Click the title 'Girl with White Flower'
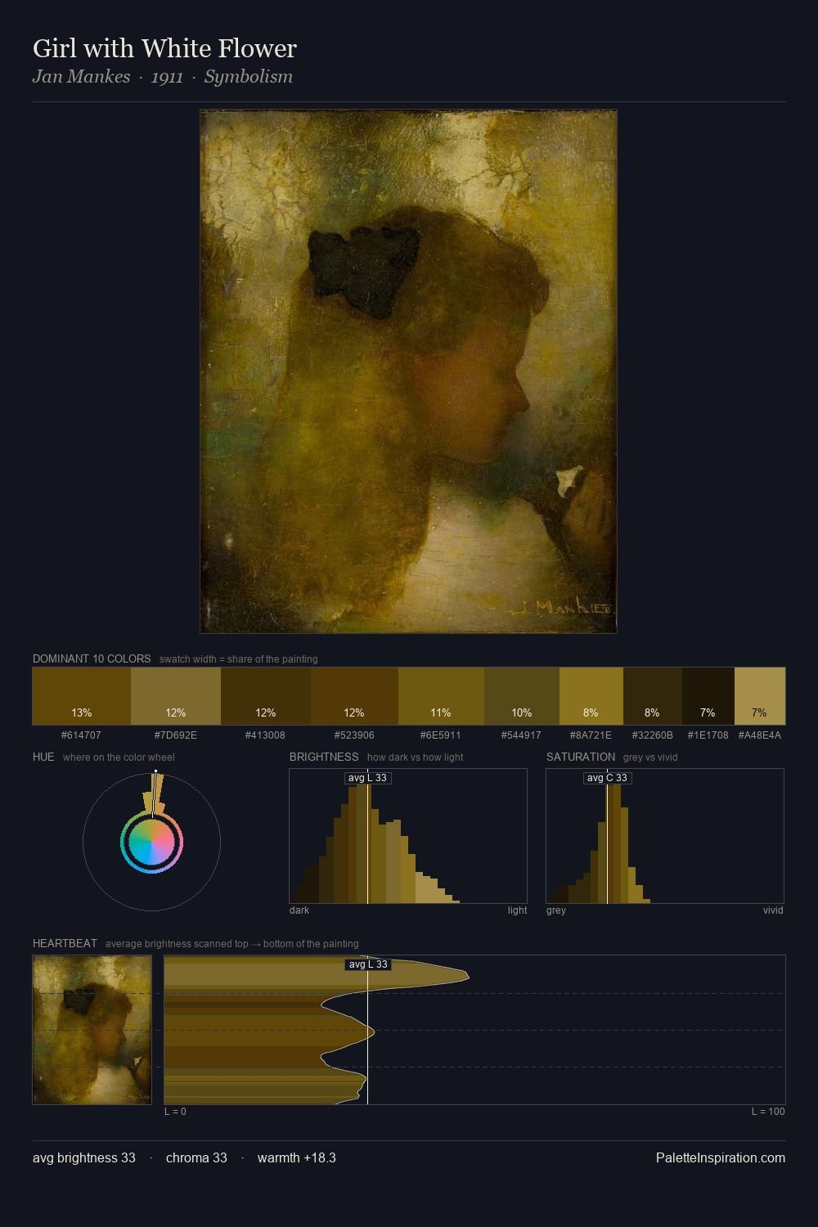The width and height of the screenshot is (818, 1227). tap(164, 48)
